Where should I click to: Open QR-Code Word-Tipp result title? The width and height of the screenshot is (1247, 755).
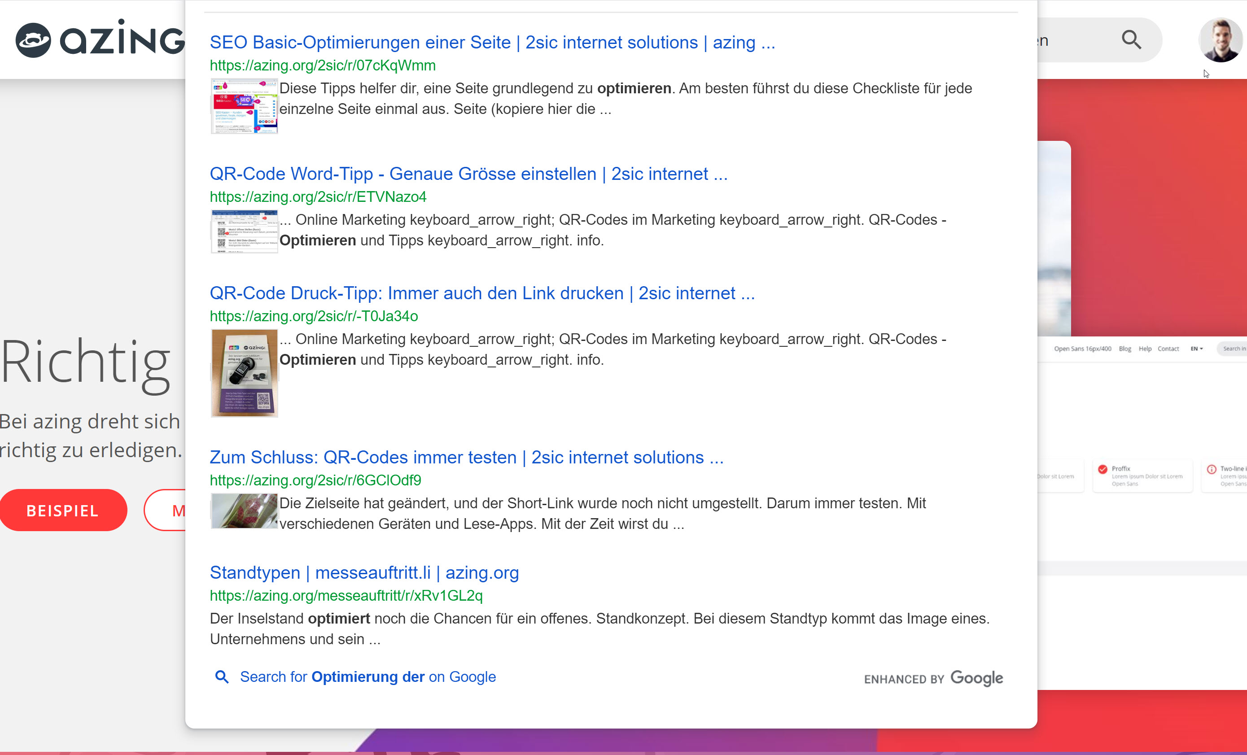point(468,174)
